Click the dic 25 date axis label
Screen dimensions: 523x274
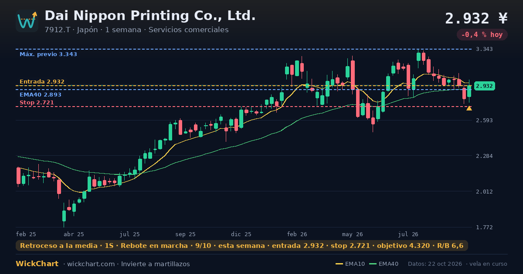[241, 234]
